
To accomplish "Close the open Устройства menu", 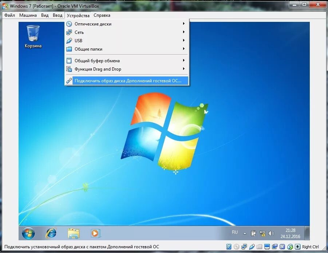I will [x=78, y=16].
